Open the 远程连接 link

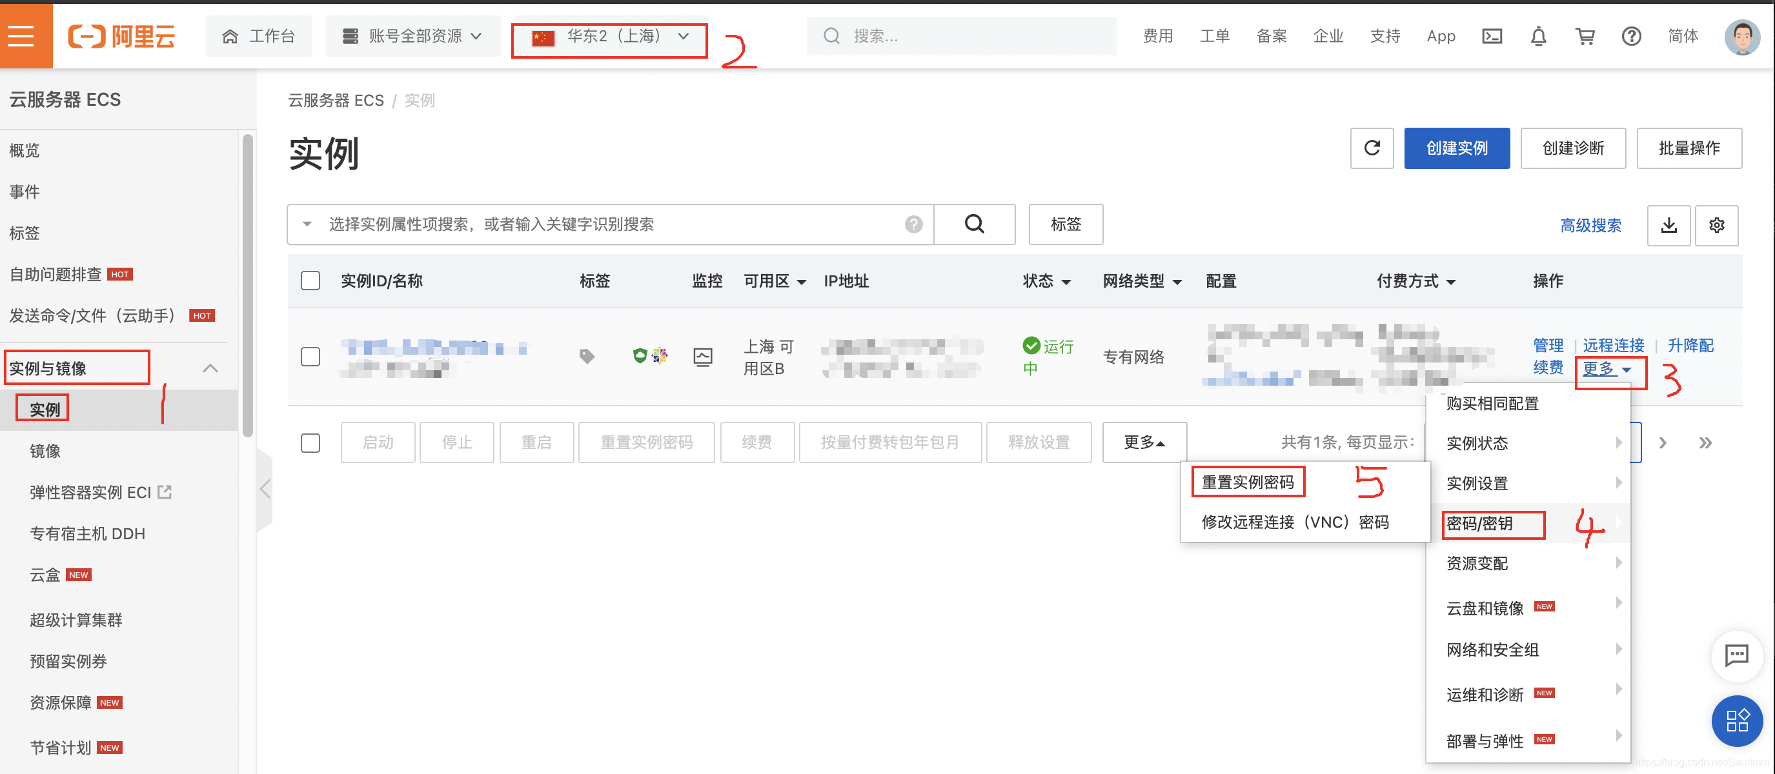coord(1612,345)
